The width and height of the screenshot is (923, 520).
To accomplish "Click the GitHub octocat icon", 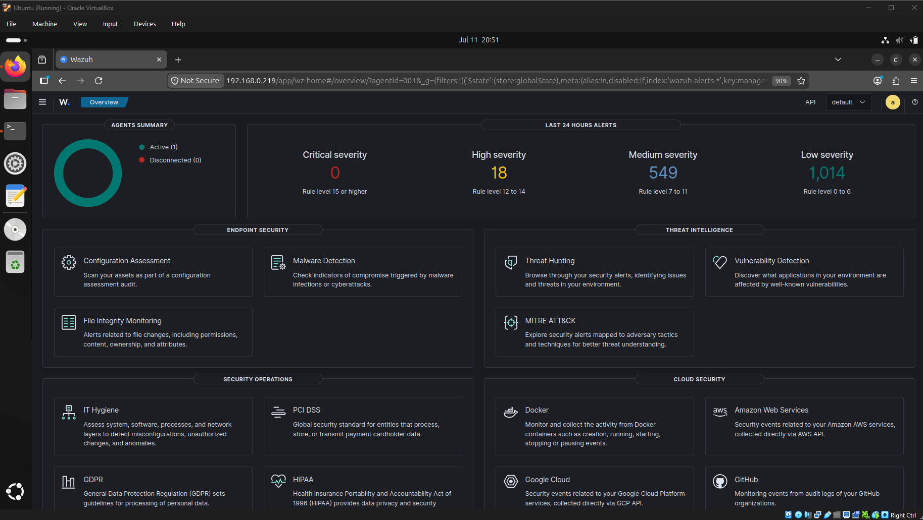I will 720,481.
